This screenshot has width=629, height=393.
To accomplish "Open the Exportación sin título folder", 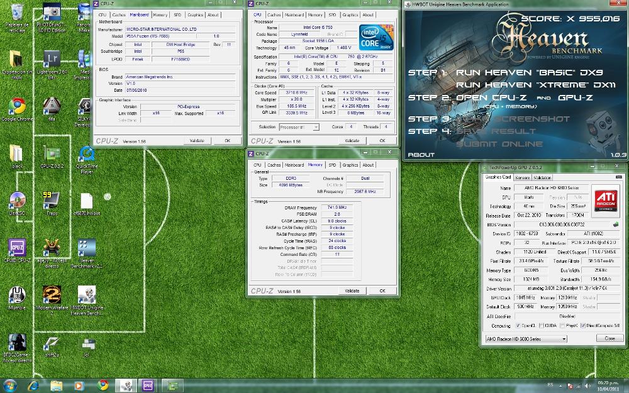I will pos(17,65).
